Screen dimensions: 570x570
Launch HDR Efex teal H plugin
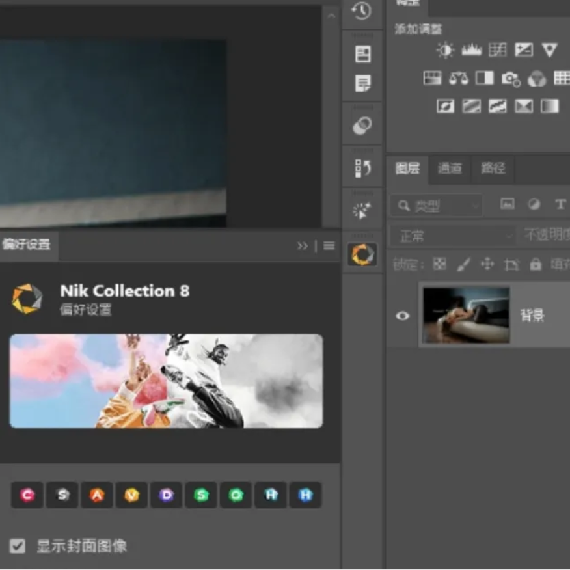pyautogui.click(x=271, y=495)
